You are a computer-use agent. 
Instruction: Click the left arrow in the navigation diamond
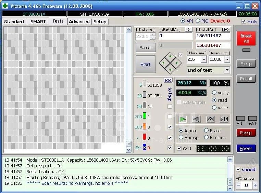click(x=163, y=63)
